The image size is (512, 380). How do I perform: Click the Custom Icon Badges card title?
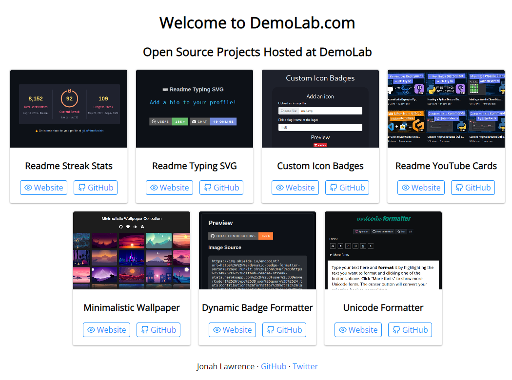[320, 166]
